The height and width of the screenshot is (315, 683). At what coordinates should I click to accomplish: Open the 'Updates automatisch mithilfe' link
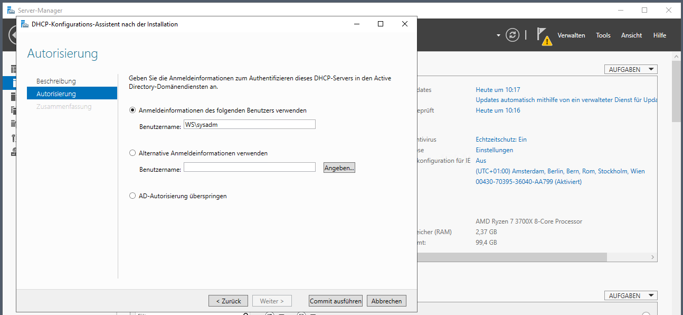tap(565, 100)
